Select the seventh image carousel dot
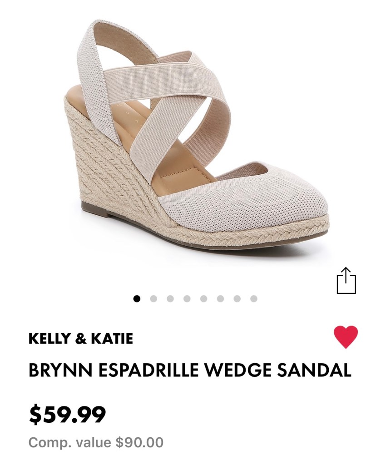 coord(237,299)
